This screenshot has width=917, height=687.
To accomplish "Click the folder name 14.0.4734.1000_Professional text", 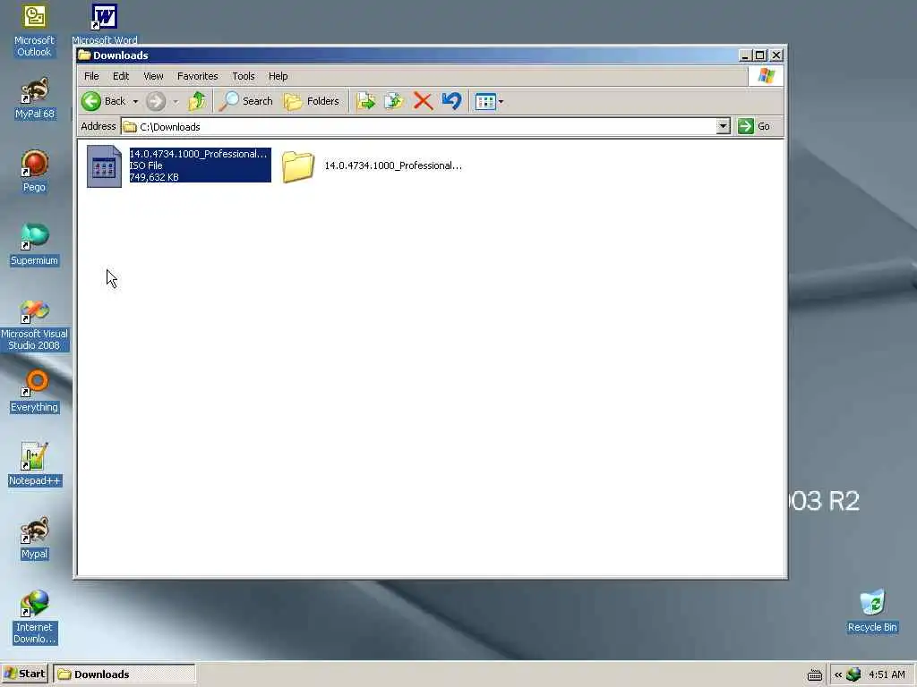I will 393,165.
